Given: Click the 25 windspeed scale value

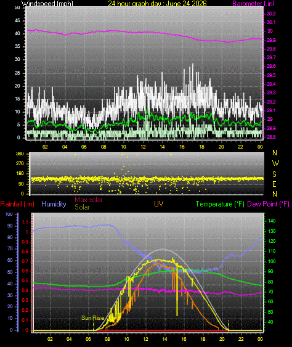Looking at the screenshot, I should point(17,73).
